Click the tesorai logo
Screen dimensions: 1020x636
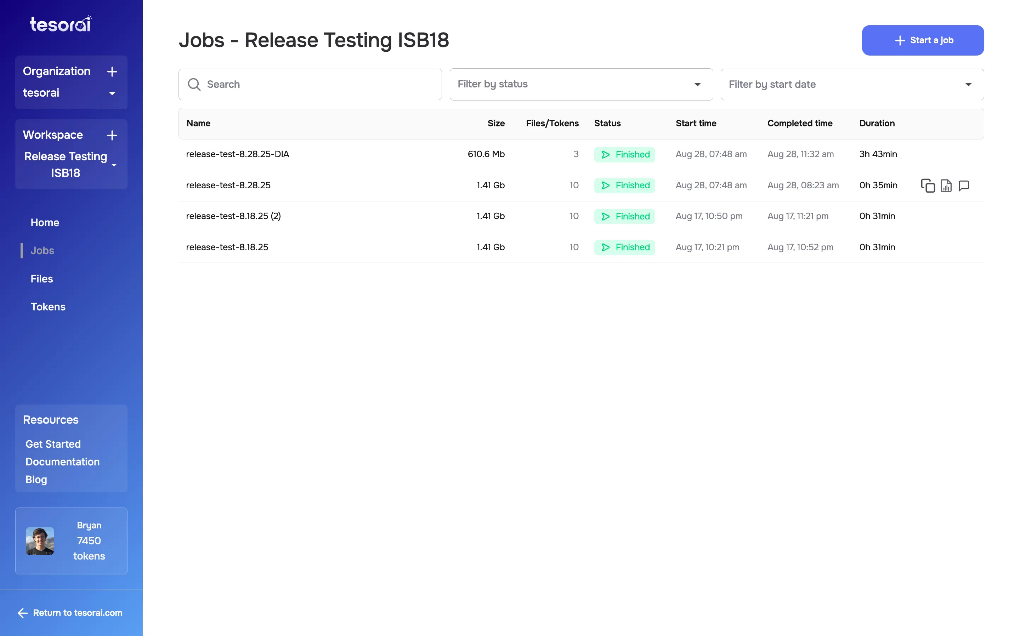click(x=60, y=24)
